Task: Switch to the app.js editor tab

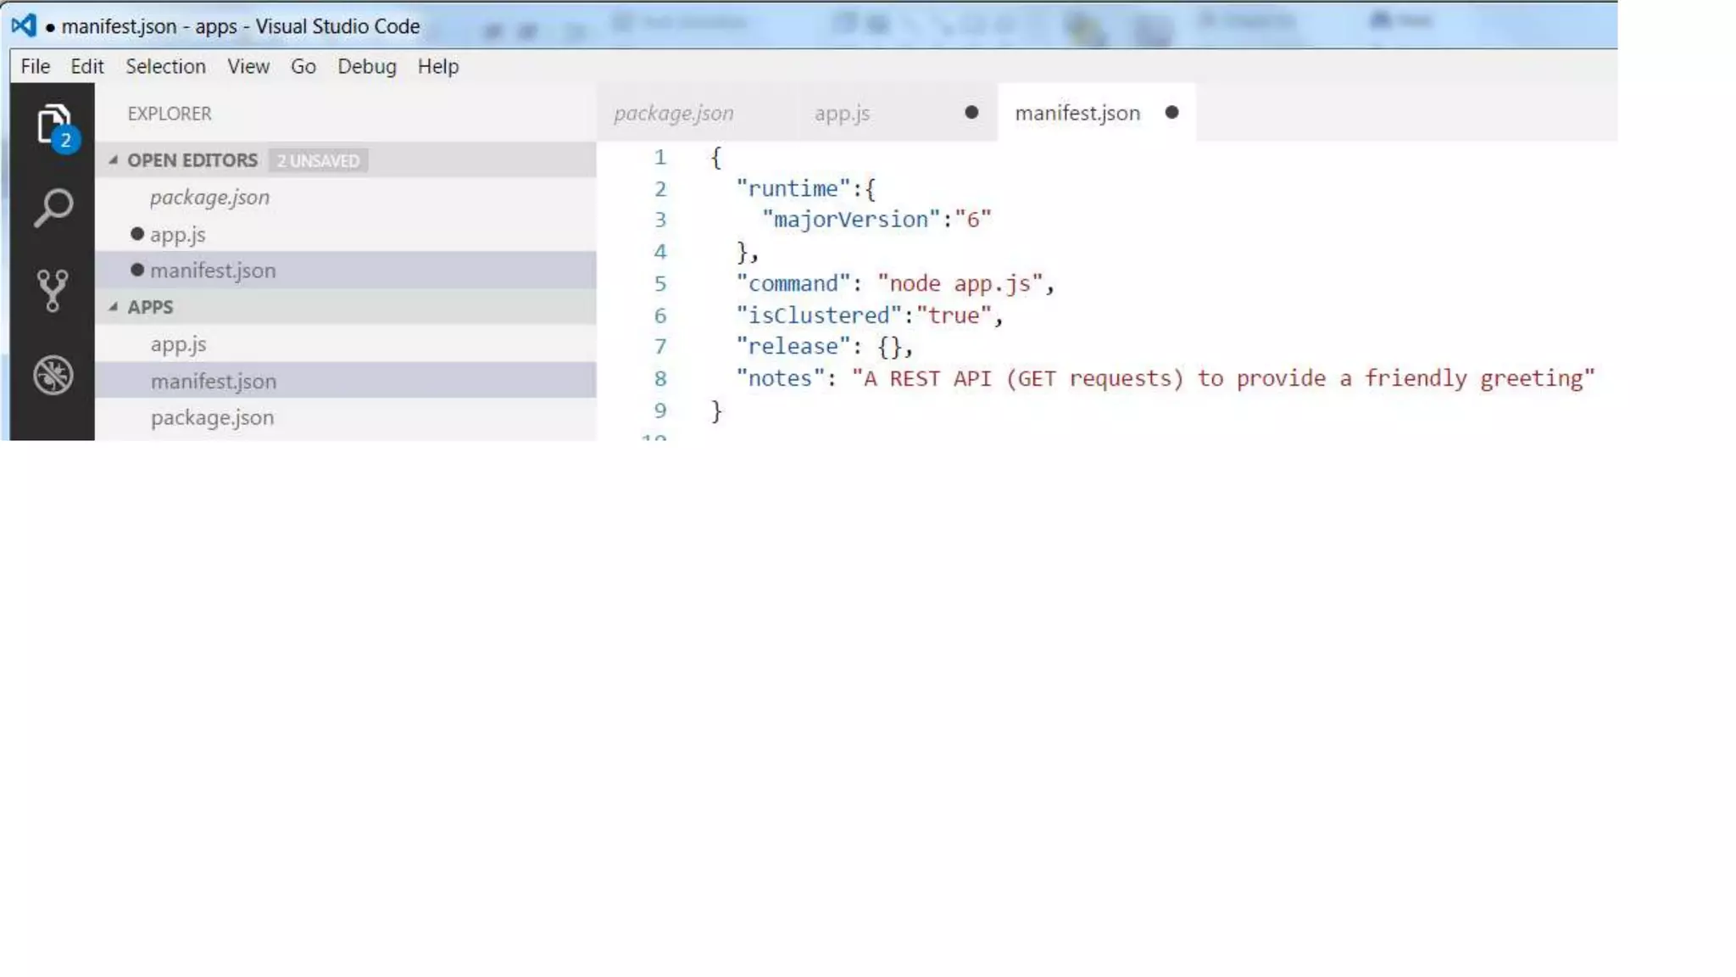Action: tap(842, 113)
